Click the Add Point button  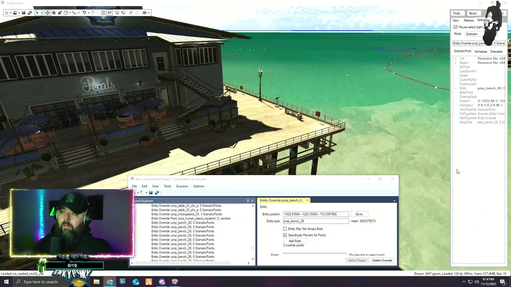pyautogui.click(x=295, y=241)
